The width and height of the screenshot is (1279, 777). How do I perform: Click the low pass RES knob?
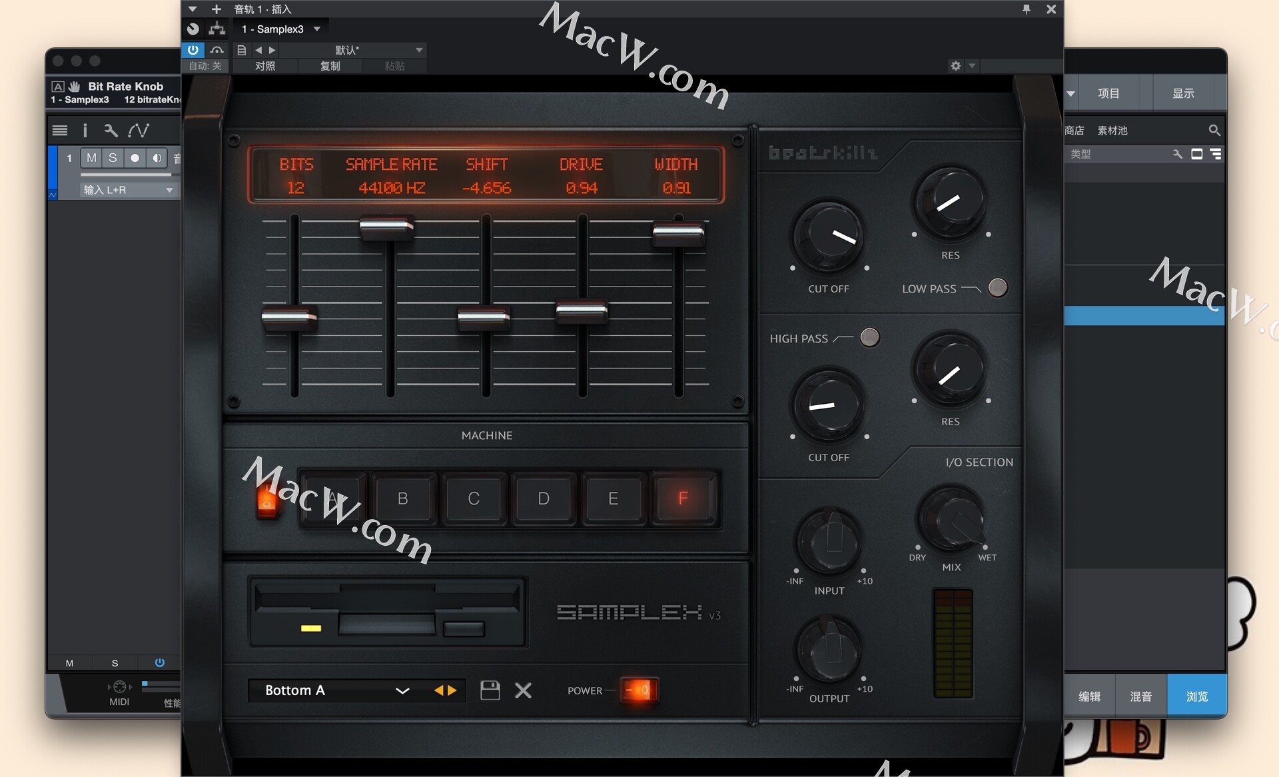951,203
